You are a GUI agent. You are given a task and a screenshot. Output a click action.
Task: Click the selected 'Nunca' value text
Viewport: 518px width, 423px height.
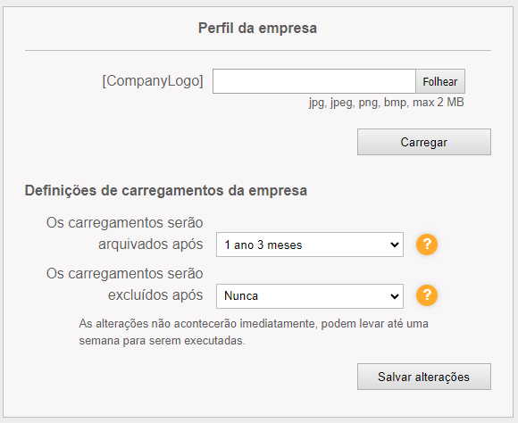tap(241, 296)
